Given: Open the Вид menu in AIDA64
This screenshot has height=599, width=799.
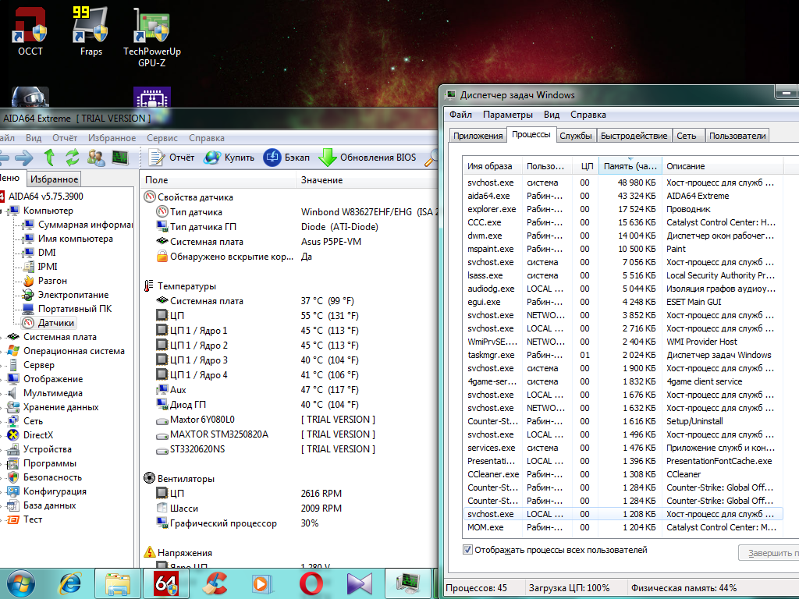Looking at the screenshot, I should (34, 138).
